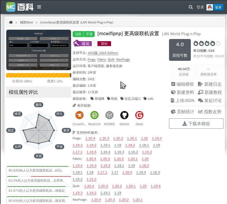Select Quilt version 1.20.4

(89, 186)
